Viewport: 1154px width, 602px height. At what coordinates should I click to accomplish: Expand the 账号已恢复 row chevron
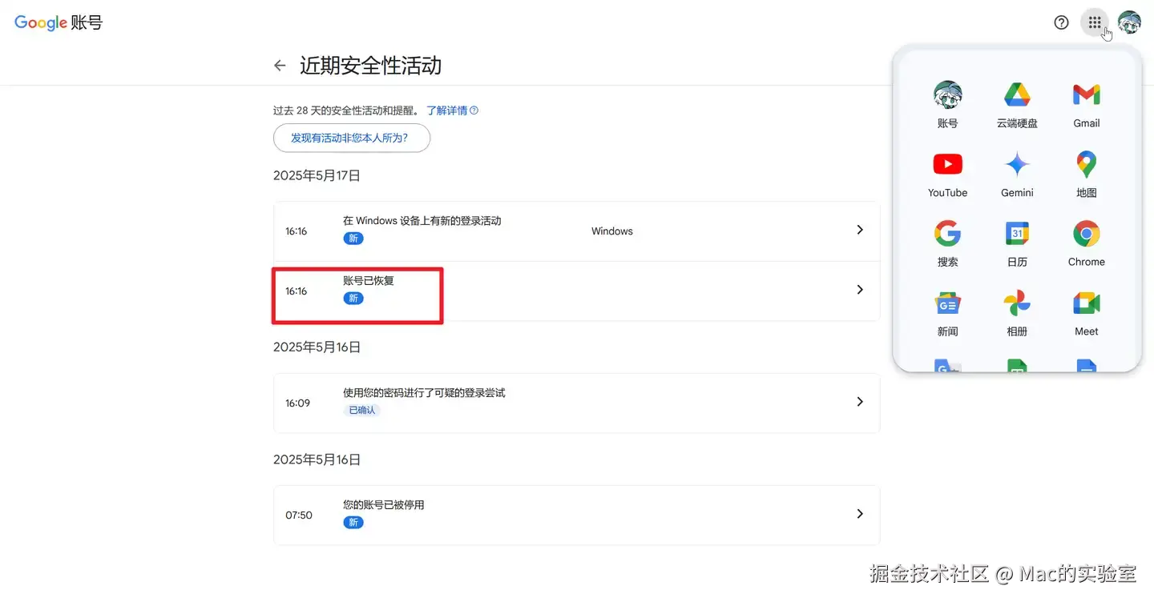pos(860,290)
